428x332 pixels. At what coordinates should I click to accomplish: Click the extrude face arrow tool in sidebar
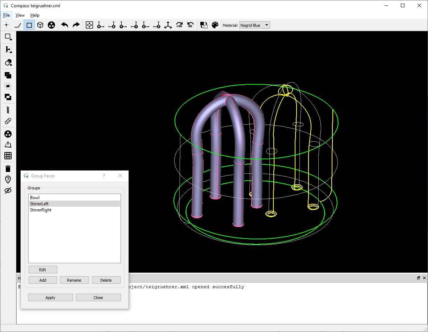pos(8,145)
